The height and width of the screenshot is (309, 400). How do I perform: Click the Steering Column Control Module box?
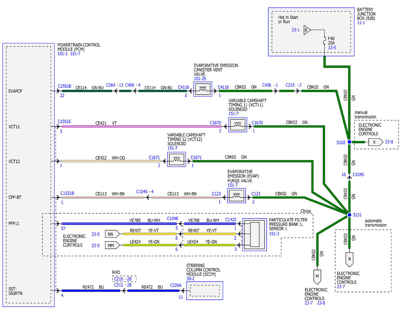point(204,290)
